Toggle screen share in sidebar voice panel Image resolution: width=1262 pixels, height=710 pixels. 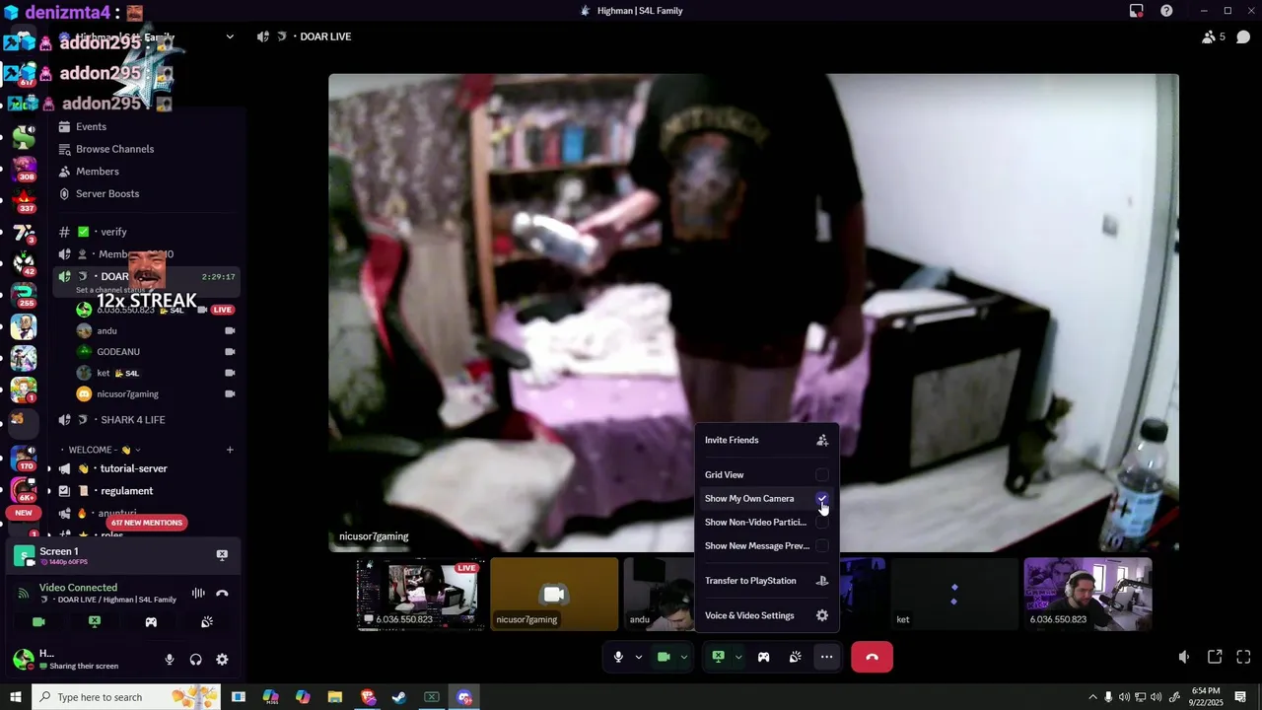click(x=95, y=622)
